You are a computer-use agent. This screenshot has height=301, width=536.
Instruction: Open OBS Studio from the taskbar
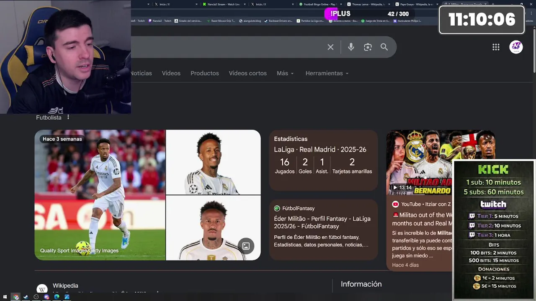[36, 297]
